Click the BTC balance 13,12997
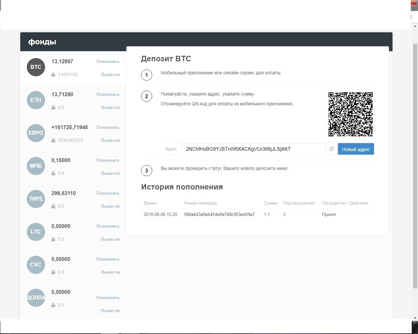 [x=62, y=61]
